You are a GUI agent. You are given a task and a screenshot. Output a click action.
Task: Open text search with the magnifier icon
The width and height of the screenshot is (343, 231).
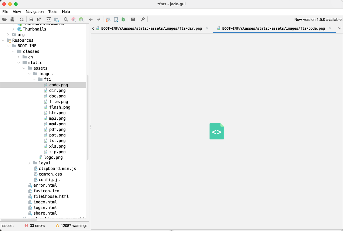coord(66,19)
